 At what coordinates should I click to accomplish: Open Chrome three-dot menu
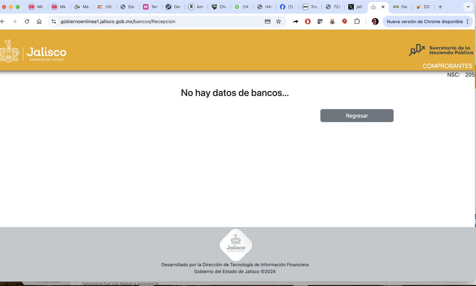click(469, 21)
